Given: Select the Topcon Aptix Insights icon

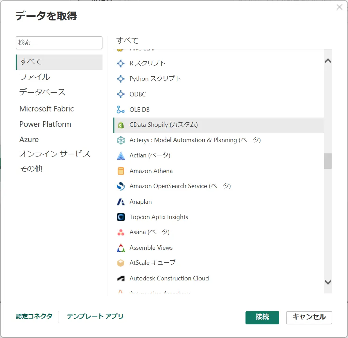Looking at the screenshot, I should pyautogui.click(x=121, y=217).
